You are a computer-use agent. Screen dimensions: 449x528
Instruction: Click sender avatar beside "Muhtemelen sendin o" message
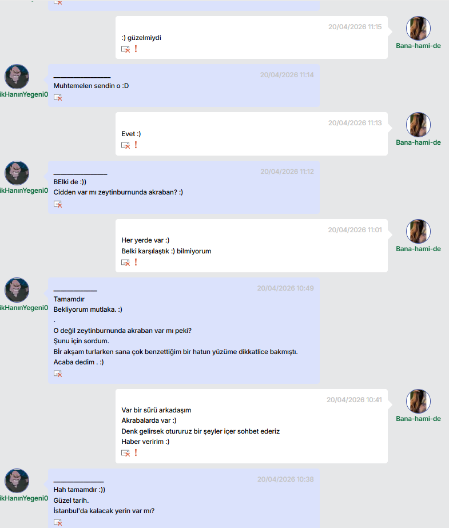click(17, 77)
